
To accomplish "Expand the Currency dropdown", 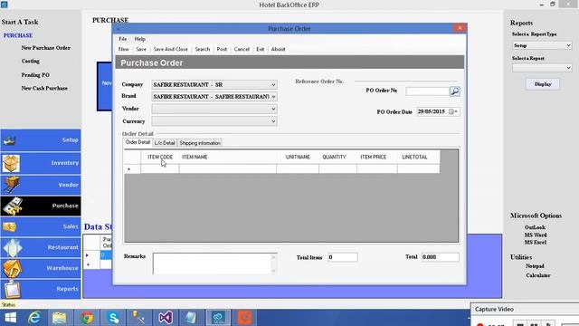I will tap(273, 121).
